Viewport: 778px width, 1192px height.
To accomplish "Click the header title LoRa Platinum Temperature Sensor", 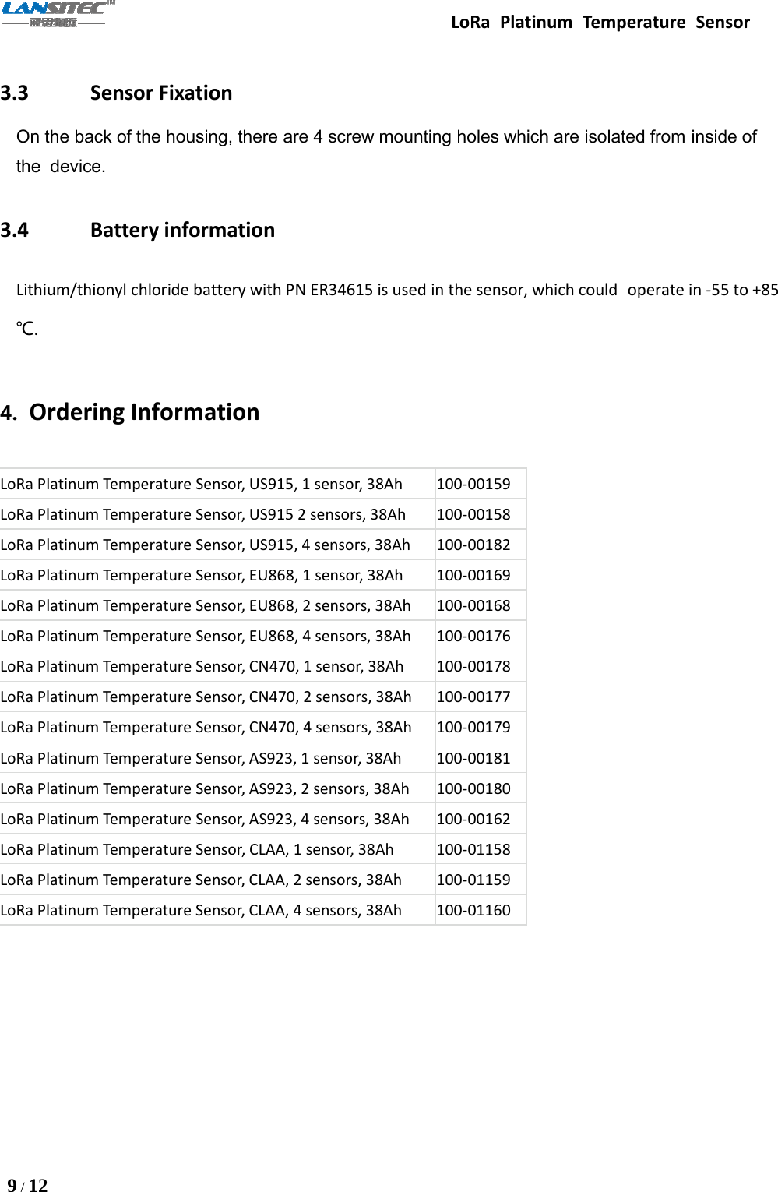I will [x=600, y=22].
